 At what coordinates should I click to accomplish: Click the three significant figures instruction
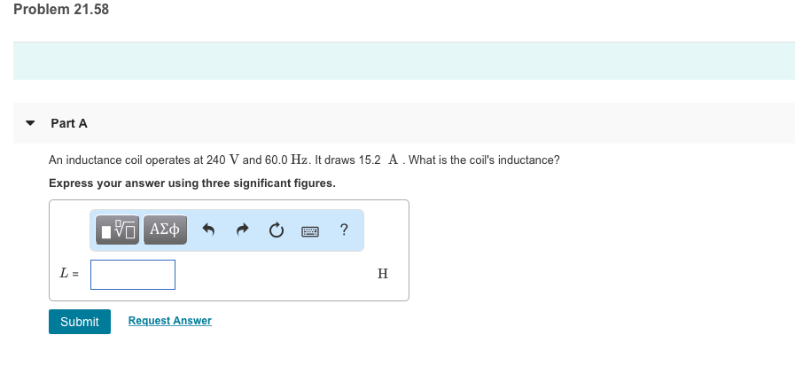point(192,183)
